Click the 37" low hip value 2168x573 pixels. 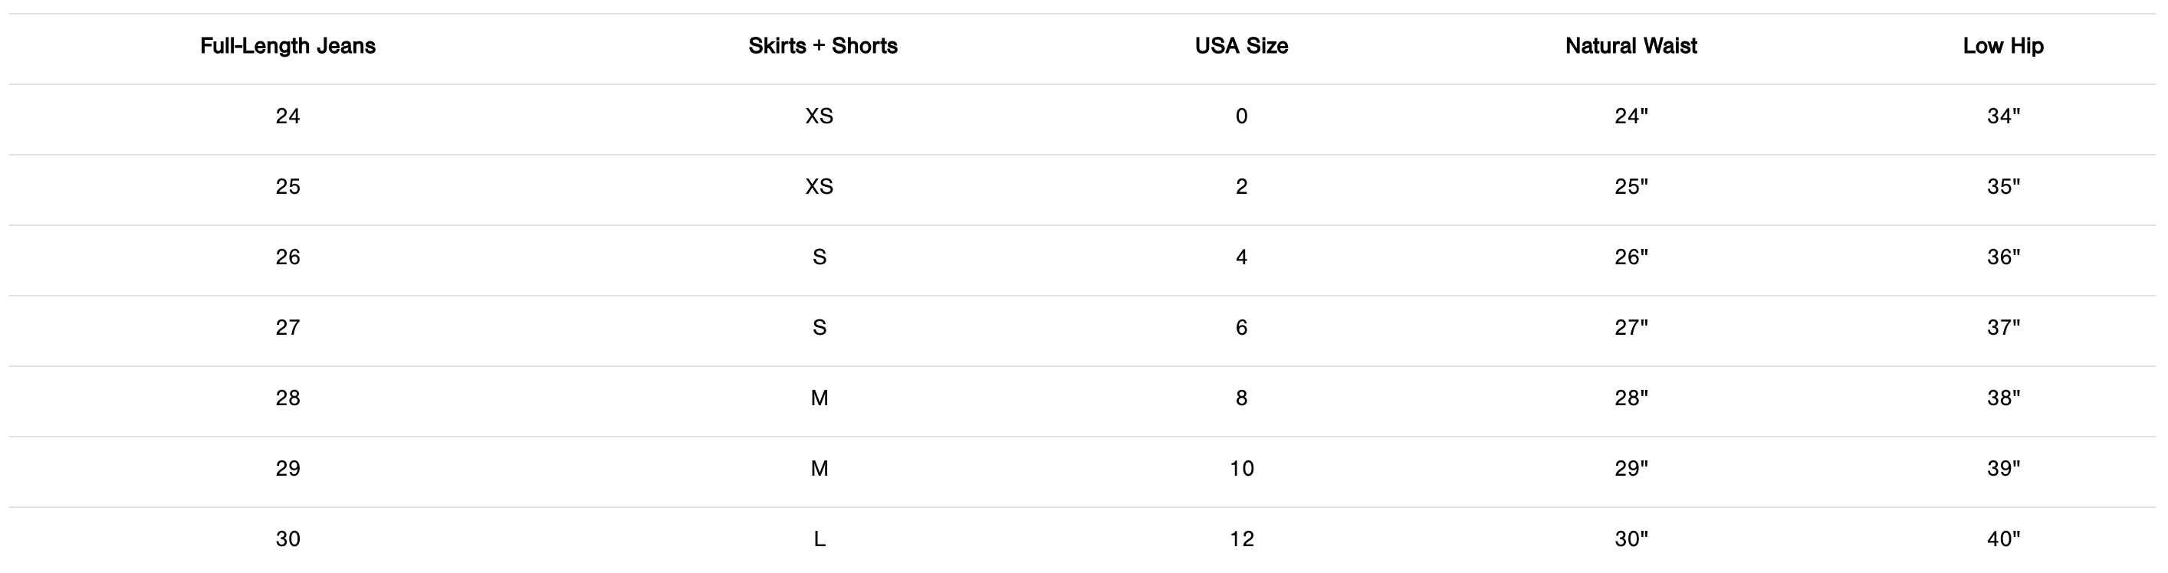(x=2002, y=327)
